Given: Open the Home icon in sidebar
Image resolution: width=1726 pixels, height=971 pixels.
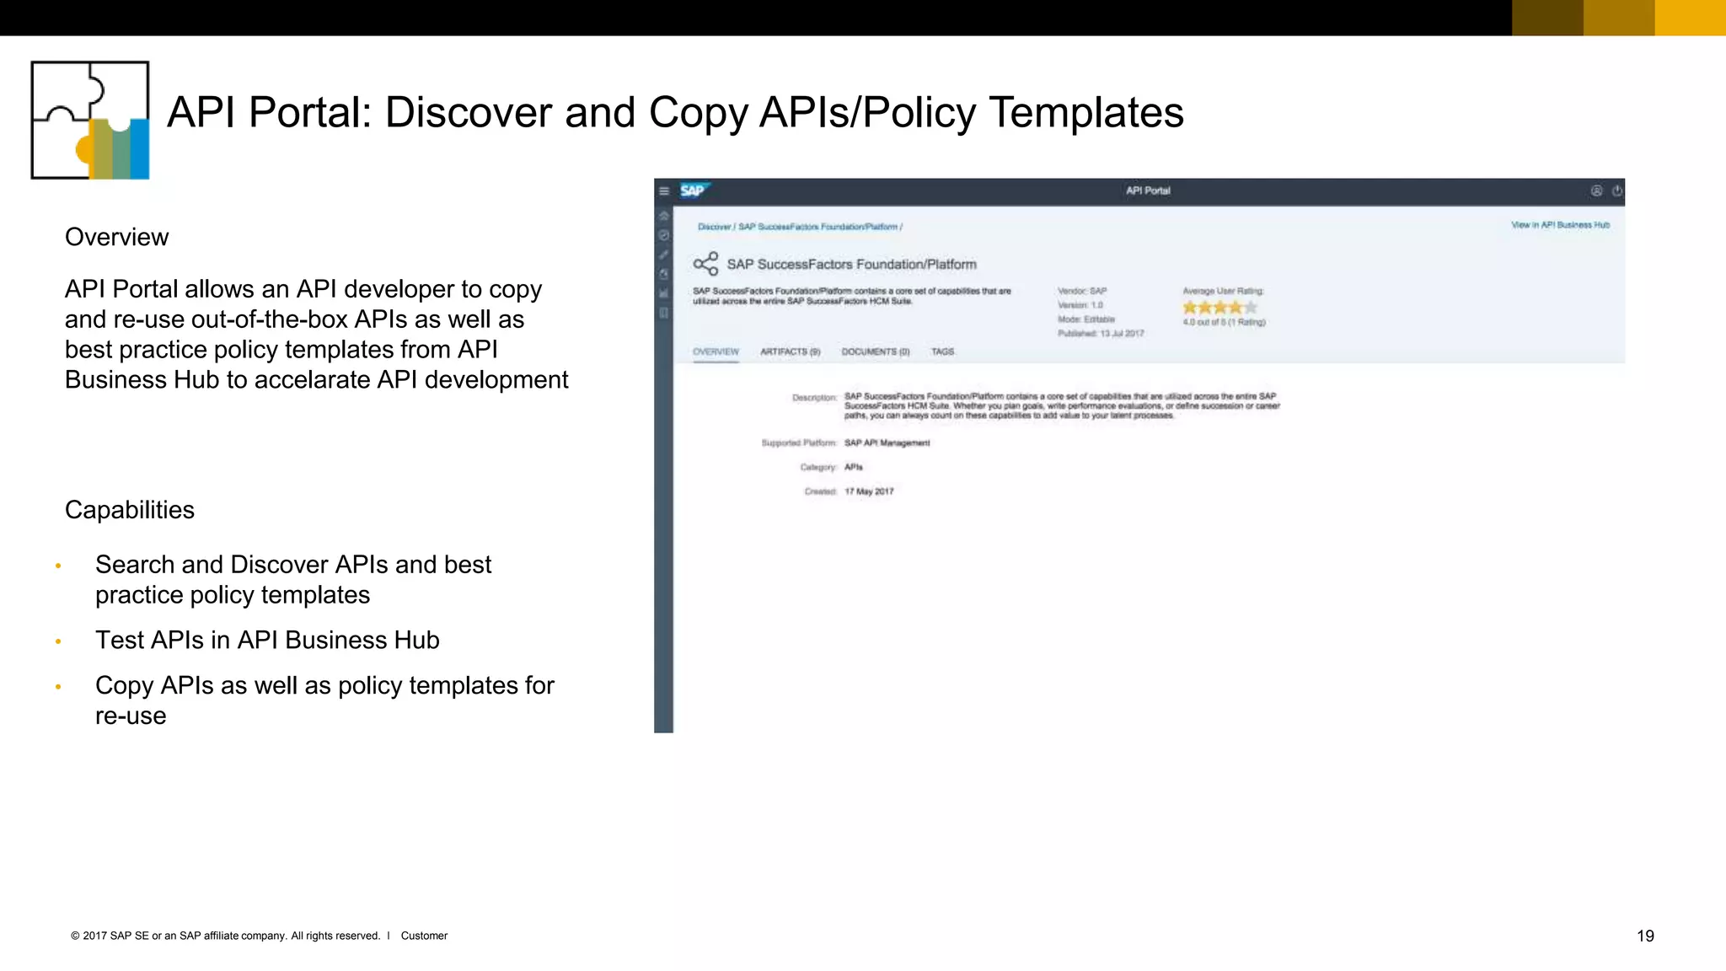Looking at the screenshot, I should click(x=664, y=216).
